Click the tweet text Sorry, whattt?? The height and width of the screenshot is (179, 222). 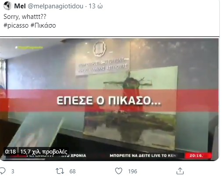(25, 17)
